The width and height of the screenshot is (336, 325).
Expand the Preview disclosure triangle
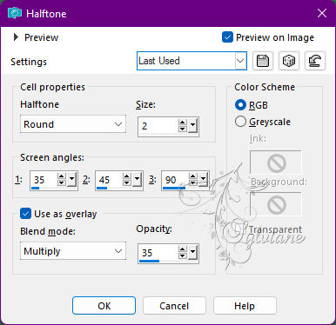[x=16, y=37]
